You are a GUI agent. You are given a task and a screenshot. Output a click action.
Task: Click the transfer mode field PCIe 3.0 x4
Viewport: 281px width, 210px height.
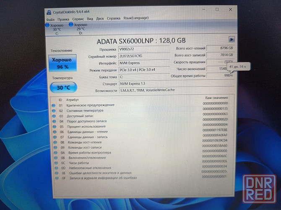tap(144, 70)
